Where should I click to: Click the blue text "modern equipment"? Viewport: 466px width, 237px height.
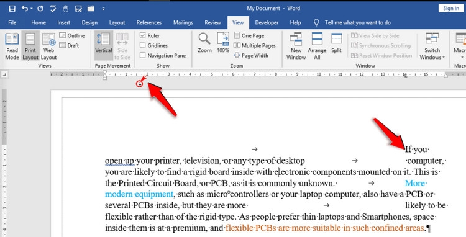coord(139,194)
